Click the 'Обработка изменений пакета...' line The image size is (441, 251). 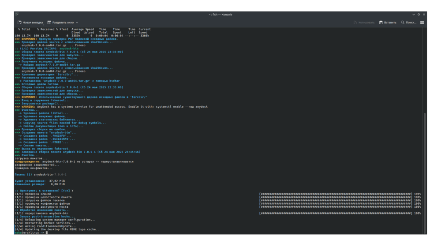[42, 210]
